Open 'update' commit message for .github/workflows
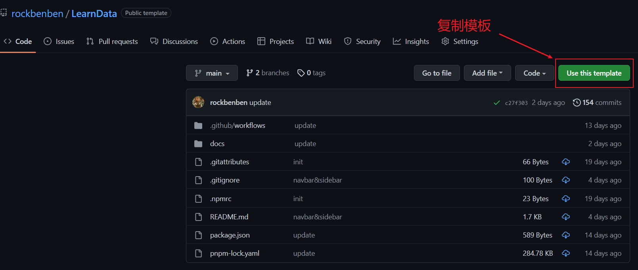 (x=305, y=125)
